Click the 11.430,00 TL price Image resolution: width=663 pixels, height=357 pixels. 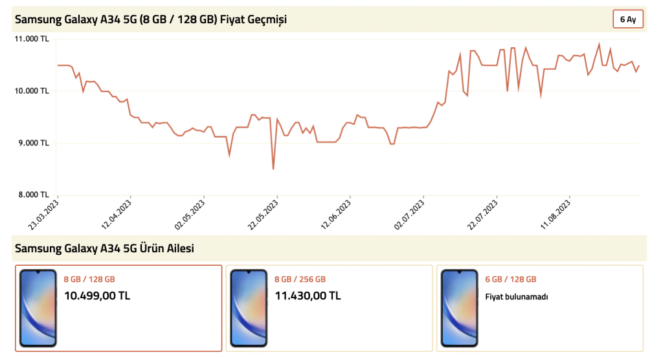tap(308, 296)
